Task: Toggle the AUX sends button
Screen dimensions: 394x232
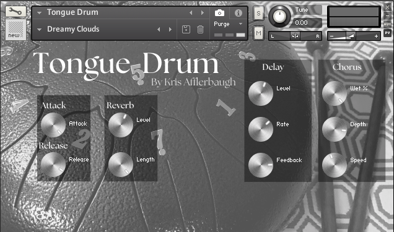Action: [x=387, y=24]
